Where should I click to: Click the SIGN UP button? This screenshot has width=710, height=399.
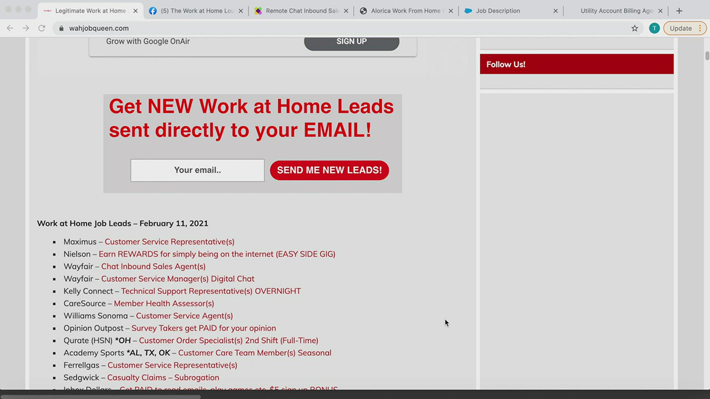(352, 41)
